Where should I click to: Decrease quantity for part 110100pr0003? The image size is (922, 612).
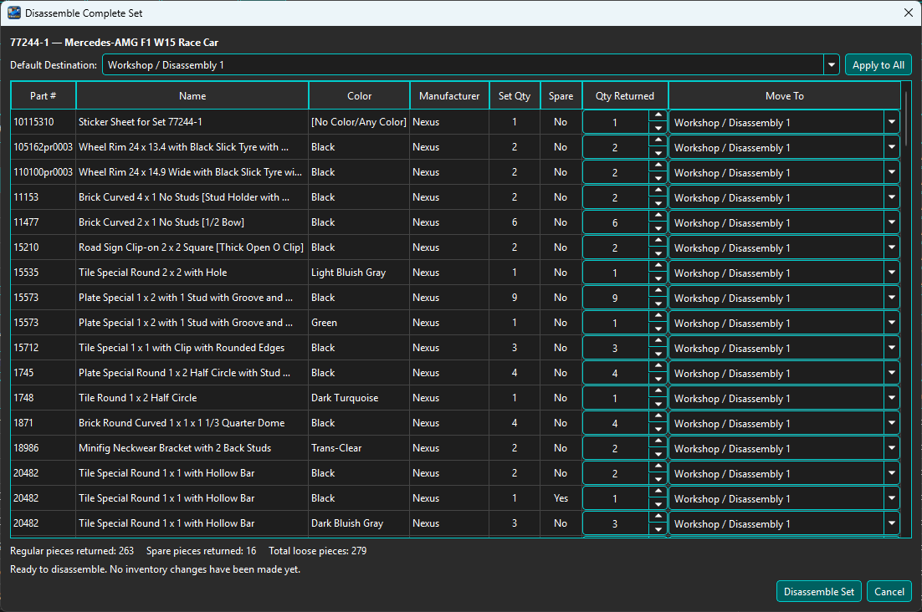click(x=658, y=179)
